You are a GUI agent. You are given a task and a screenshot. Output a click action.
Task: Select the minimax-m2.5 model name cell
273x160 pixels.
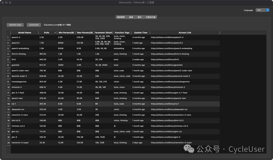(25, 126)
